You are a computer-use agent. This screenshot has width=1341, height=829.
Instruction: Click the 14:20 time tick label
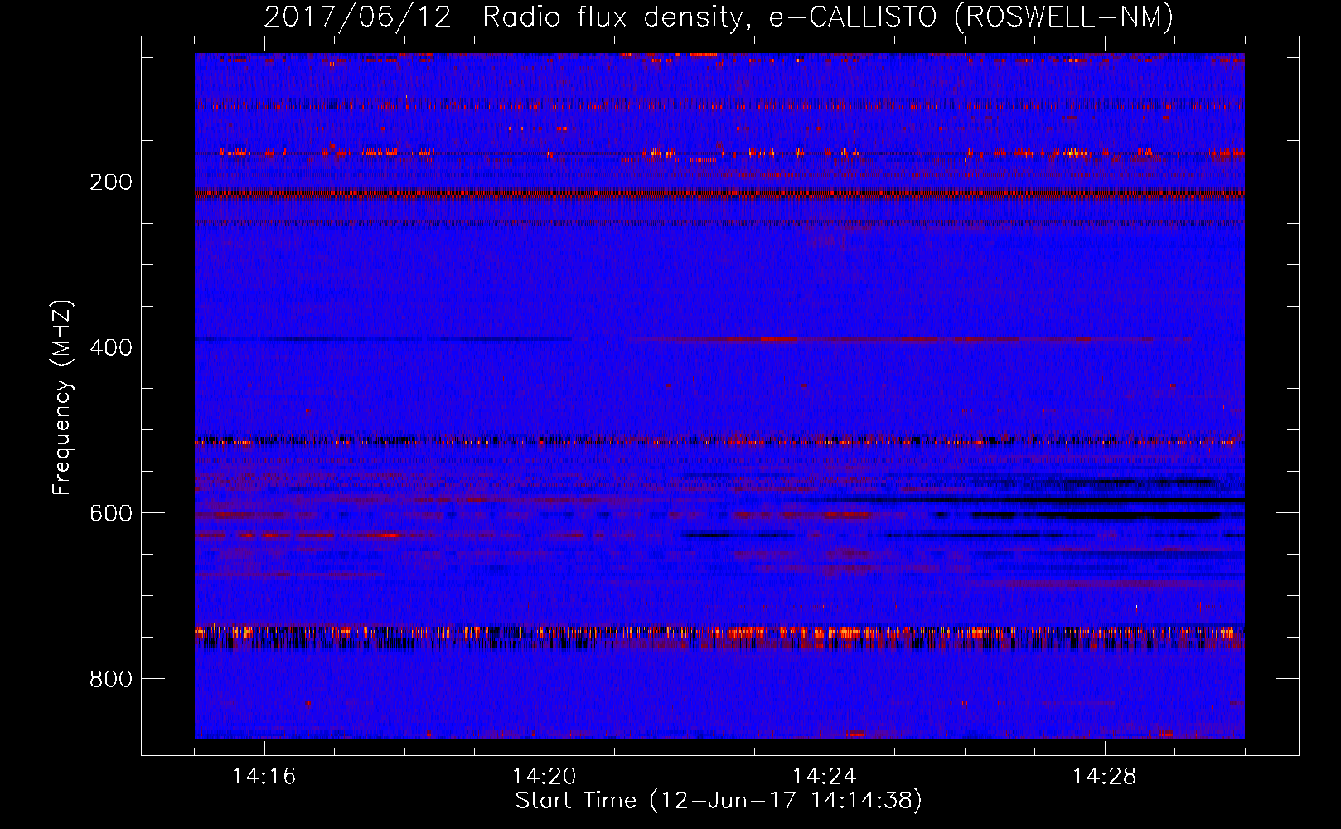click(x=545, y=777)
